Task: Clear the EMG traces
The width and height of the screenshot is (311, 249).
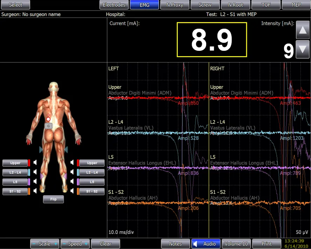Action: [x=106, y=244]
